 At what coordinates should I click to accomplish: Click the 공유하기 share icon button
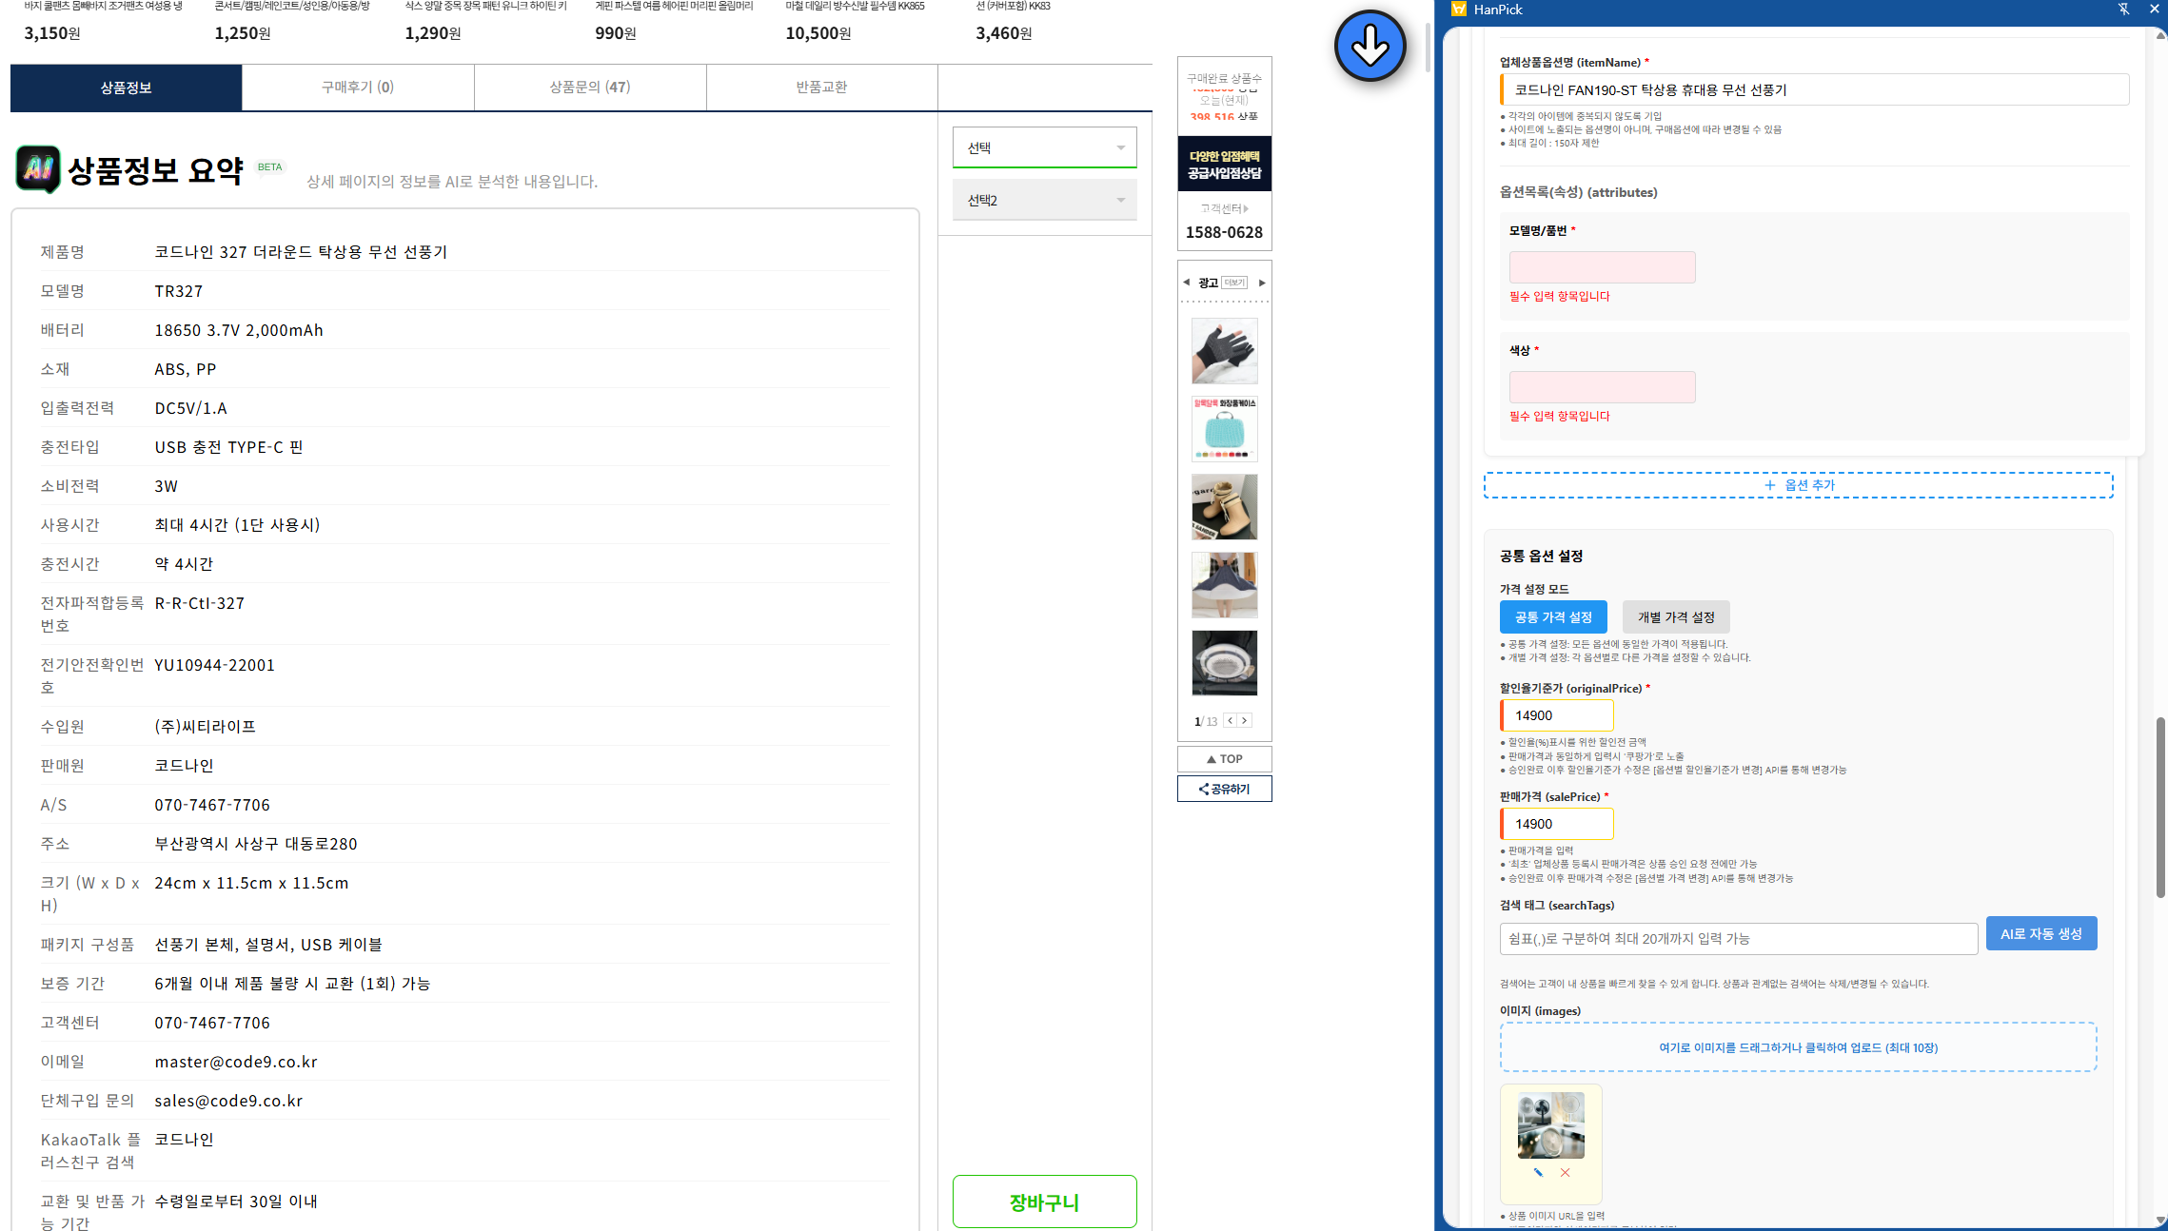point(1224,789)
